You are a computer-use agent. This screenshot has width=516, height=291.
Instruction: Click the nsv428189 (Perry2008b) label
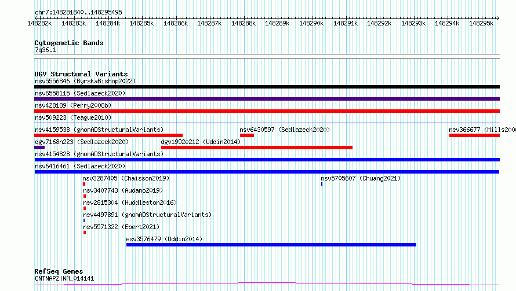click(73, 105)
